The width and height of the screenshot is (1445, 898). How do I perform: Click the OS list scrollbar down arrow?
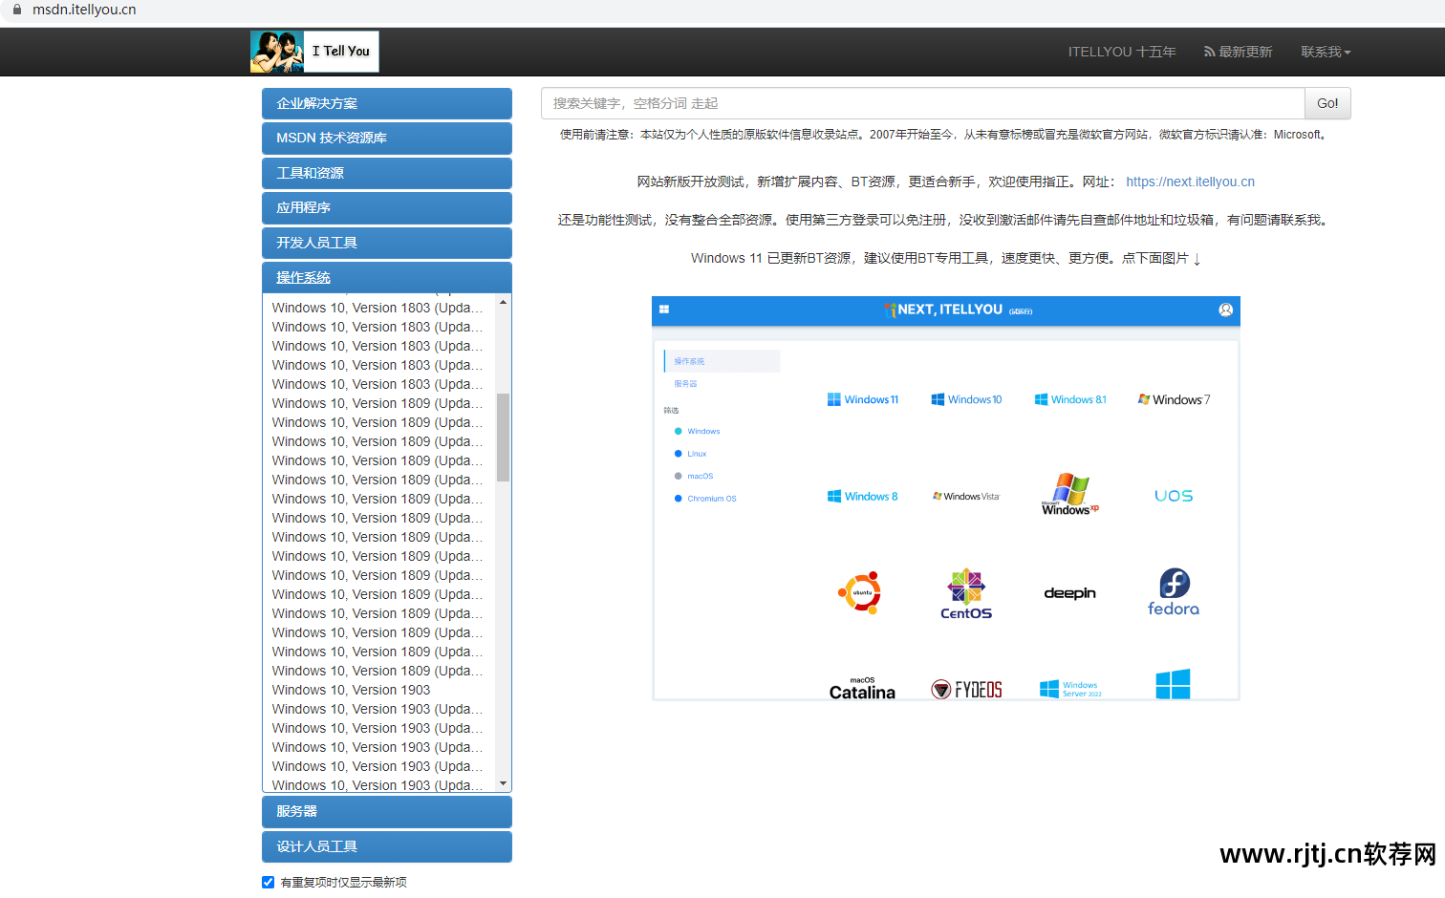(504, 783)
